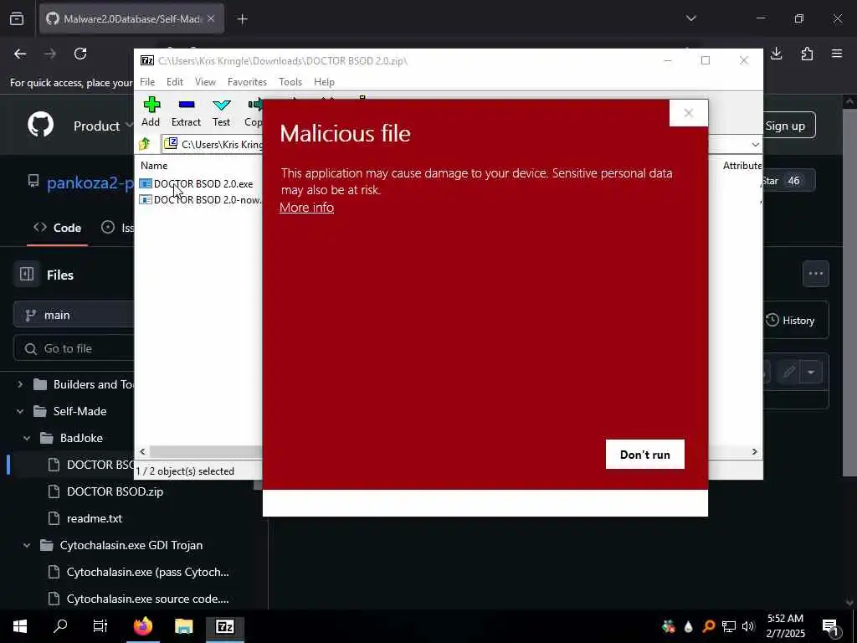This screenshot has height=643, width=857.
Task: Click the 7-Zip Add toolbar icon
Action: 151,111
